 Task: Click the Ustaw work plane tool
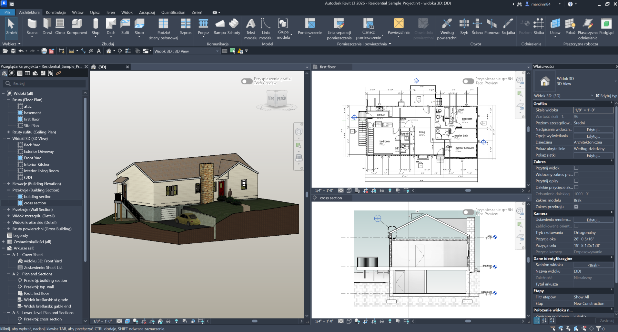[555, 27]
